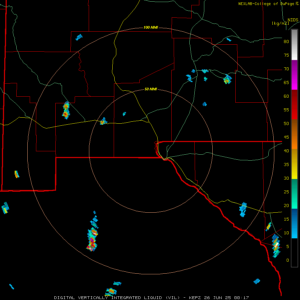
Task: Click the 5 value on the scale
Action: coord(288,246)
